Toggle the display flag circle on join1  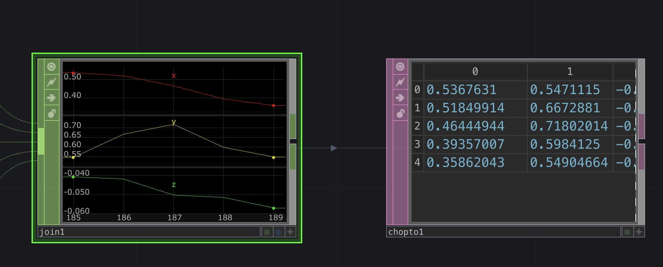coord(267,232)
